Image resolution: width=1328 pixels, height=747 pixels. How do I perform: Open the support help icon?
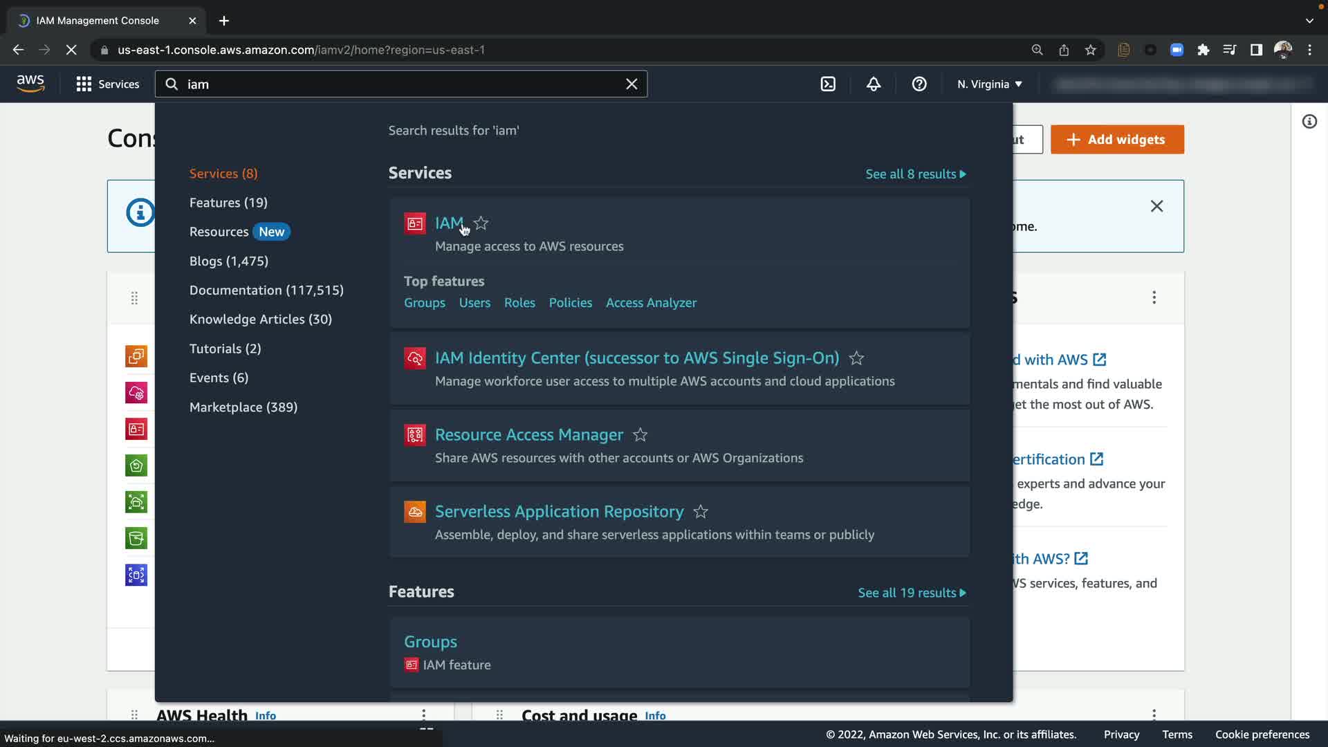click(919, 84)
